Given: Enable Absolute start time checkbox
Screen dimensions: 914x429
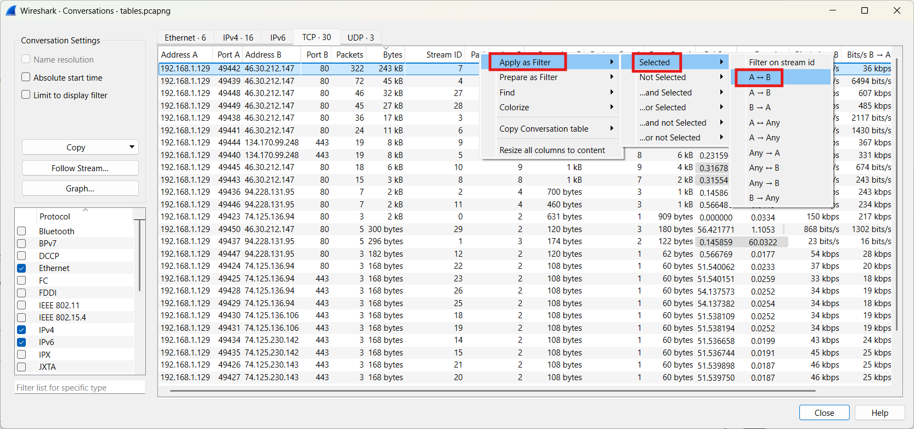Looking at the screenshot, I should click(x=26, y=77).
